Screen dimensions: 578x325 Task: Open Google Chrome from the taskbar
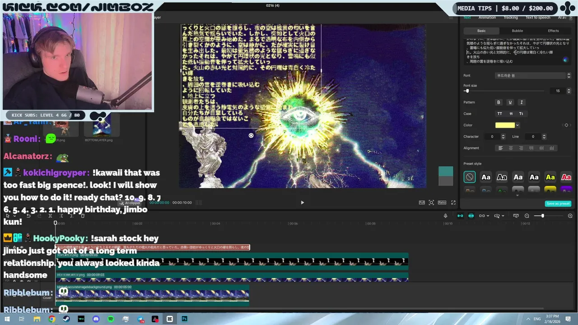pyautogui.click(x=52, y=319)
